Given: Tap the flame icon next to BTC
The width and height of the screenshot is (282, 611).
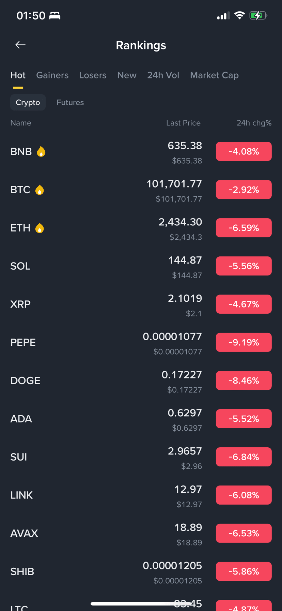Looking at the screenshot, I should (40, 190).
